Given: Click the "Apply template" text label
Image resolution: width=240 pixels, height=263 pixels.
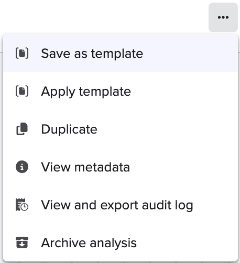Looking at the screenshot, I should pos(86,92).
